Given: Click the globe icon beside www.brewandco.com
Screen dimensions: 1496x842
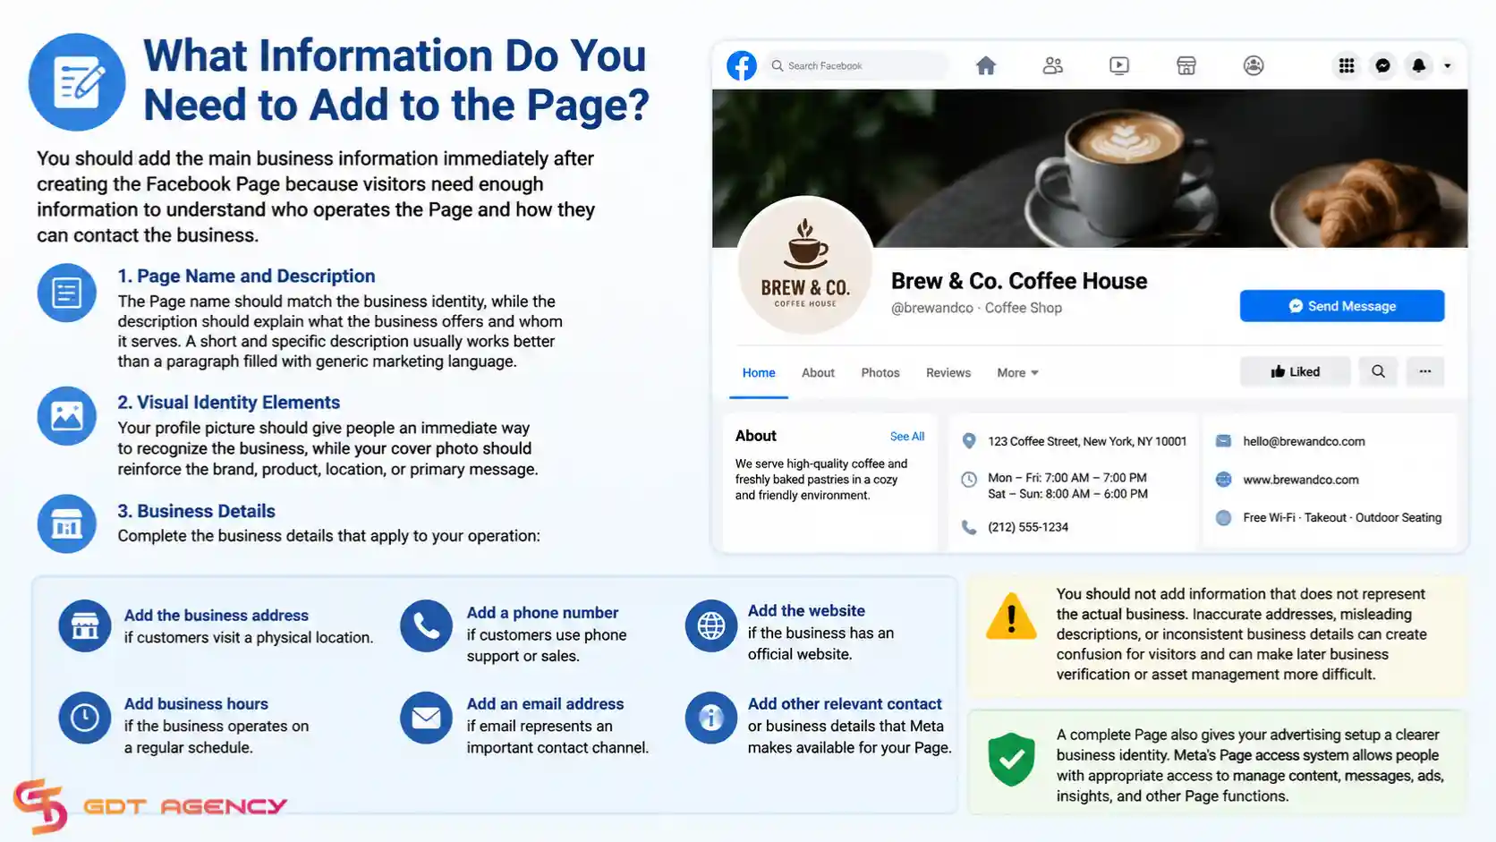Looking at the screenshot, I should coord(1223,480).
